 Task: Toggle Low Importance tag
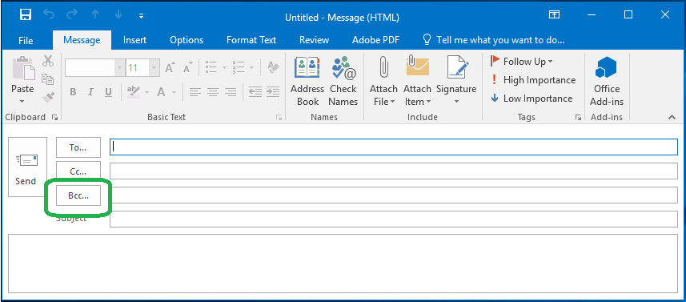[532, 99]
